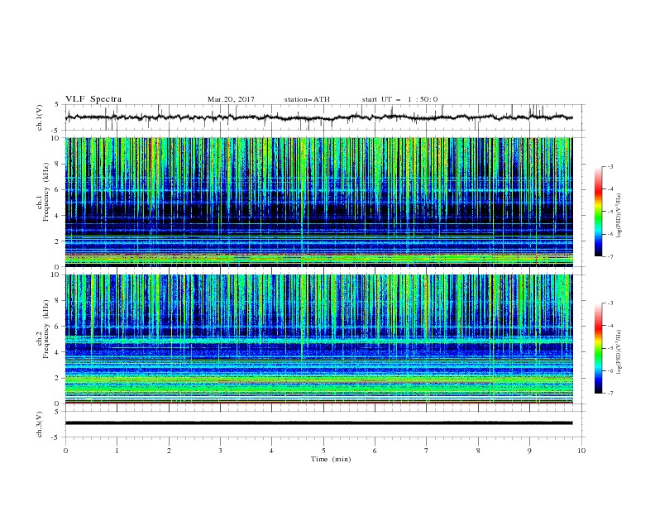Screen dimensions: 655x506
Task: Click the "station=ATH" header label
Action: [307, 99]
